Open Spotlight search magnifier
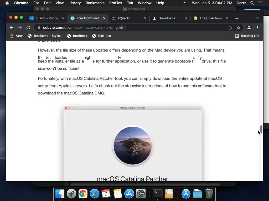 tap(252, 3)
